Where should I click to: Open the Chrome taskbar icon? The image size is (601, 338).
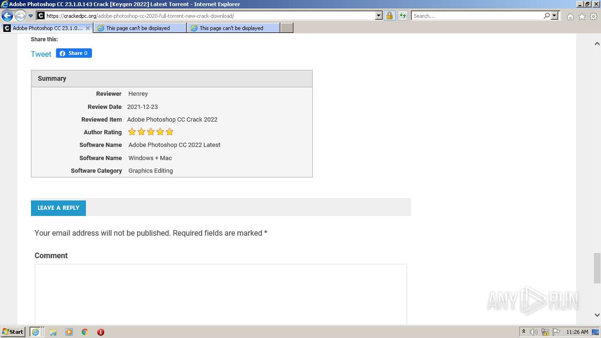coord(85,332)
